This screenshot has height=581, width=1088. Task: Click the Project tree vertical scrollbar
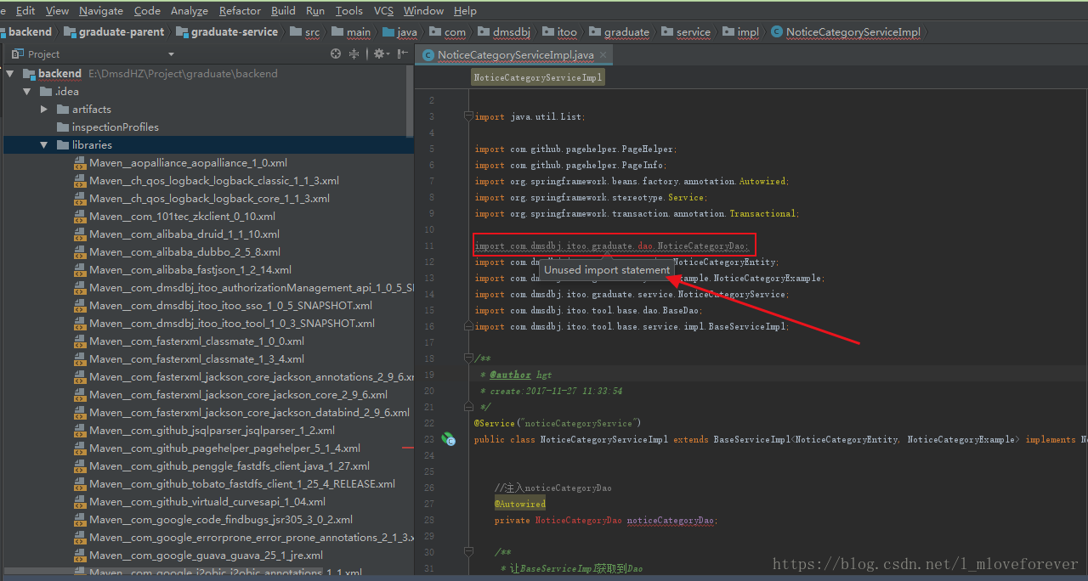(410, 102)
